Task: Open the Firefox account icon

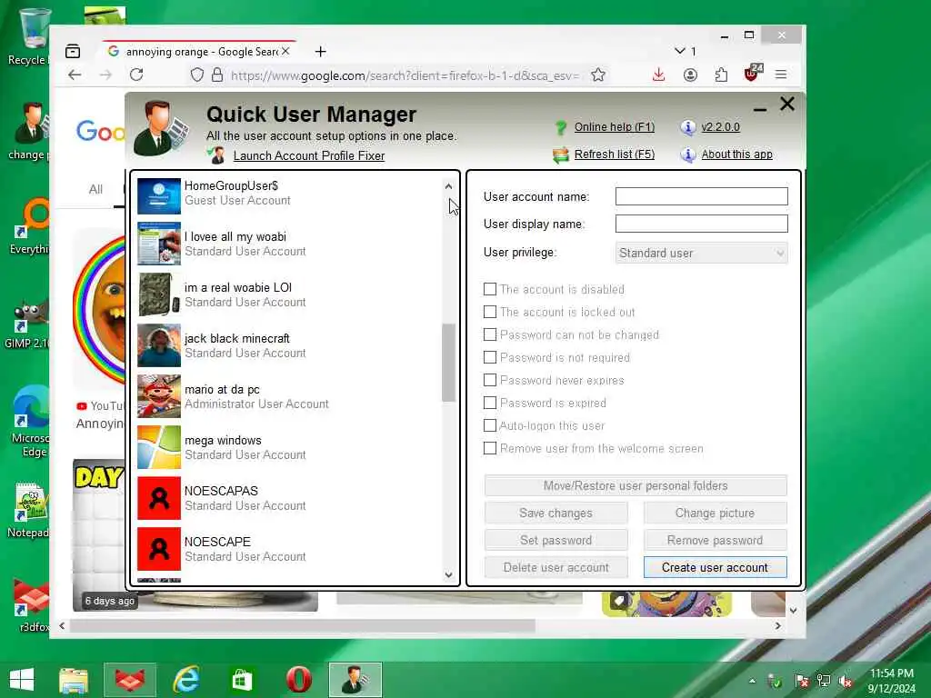Action: 690,75
